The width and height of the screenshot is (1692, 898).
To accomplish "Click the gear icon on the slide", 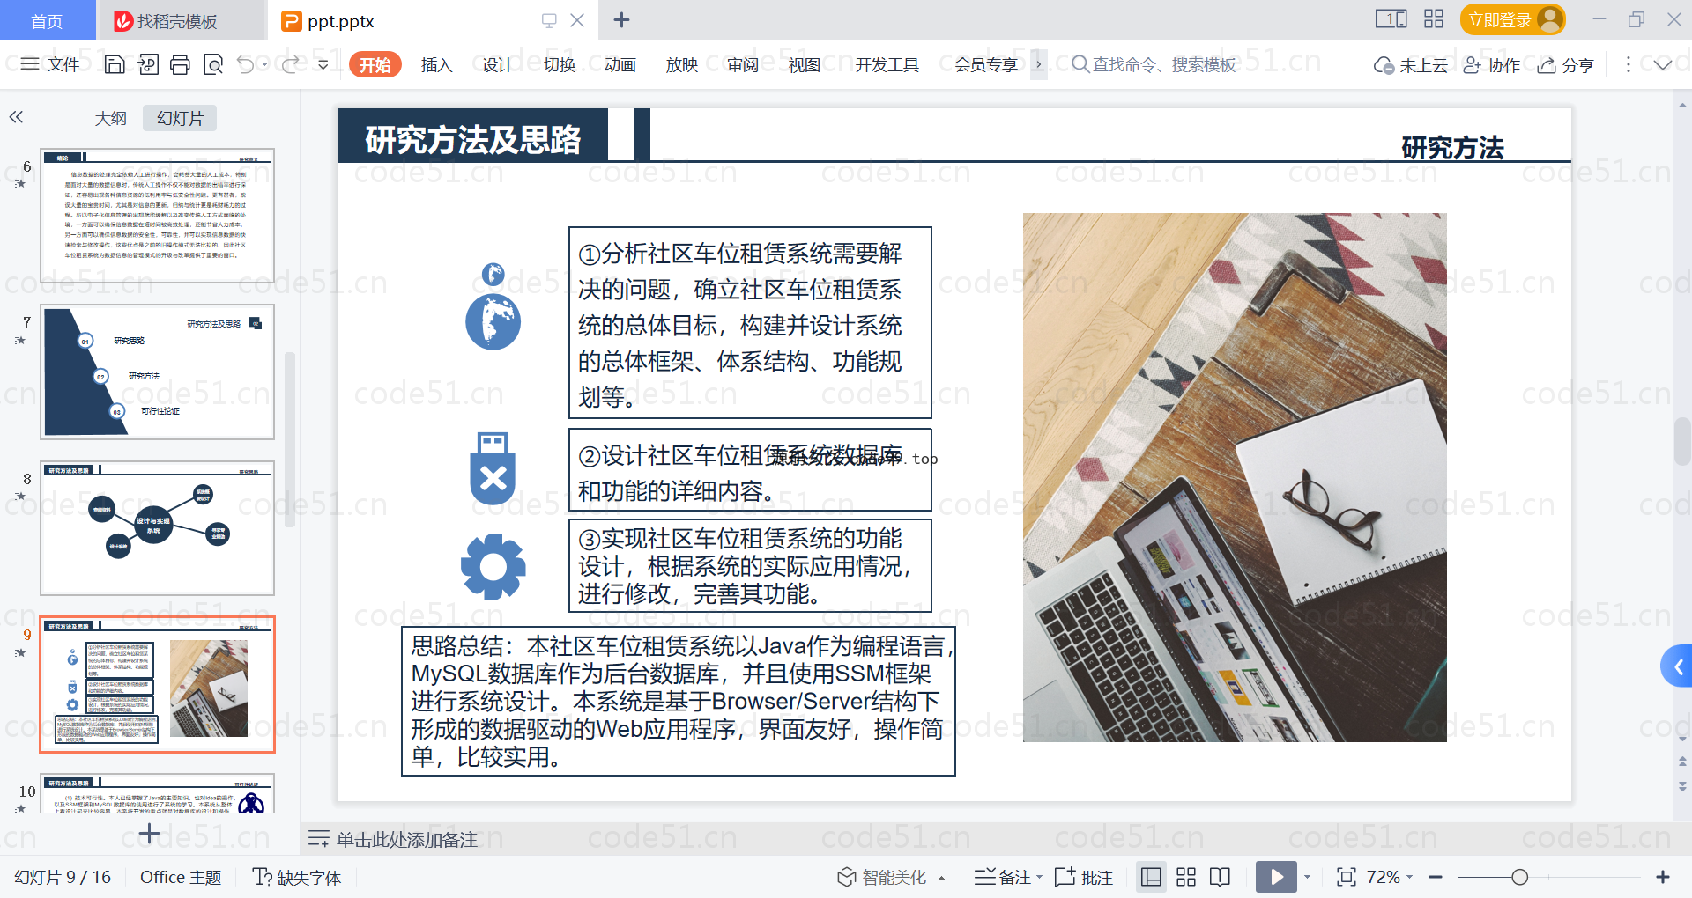I will (x=493, y=567).
